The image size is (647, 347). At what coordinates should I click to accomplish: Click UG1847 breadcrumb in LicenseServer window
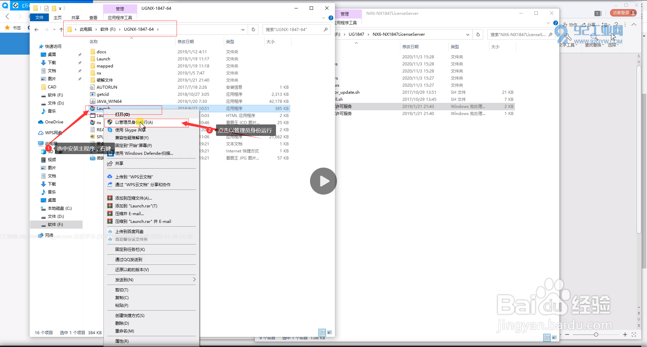point(356,34)
